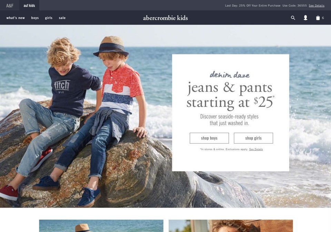Open the account profile icon

click(305, 18)
